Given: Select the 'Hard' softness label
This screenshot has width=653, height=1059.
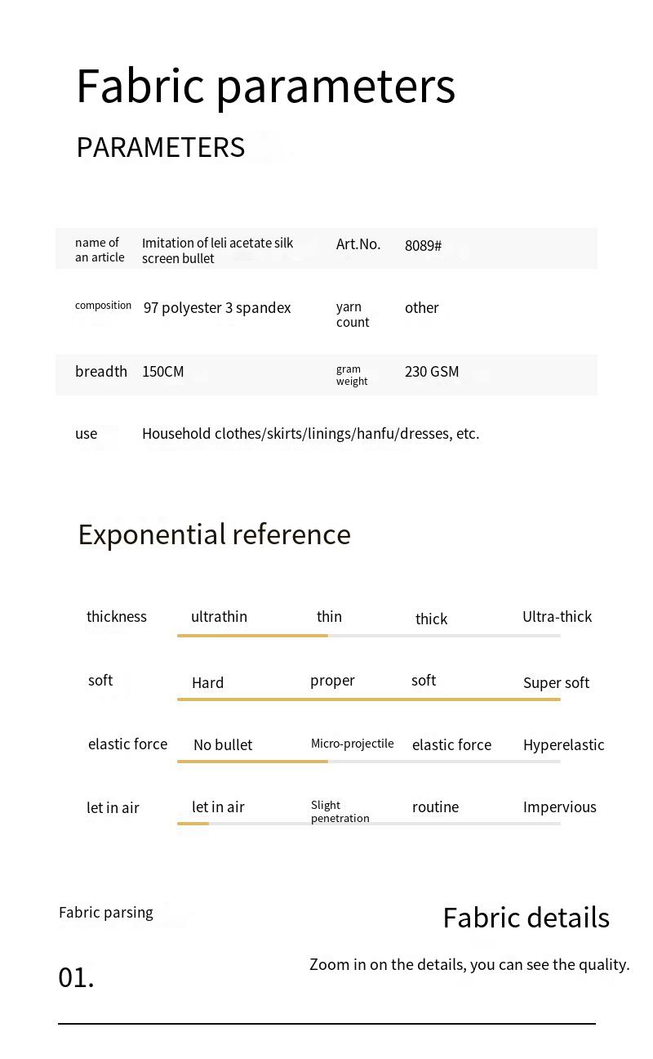Looking at the screenshot, I should click(x=207, y=683).
